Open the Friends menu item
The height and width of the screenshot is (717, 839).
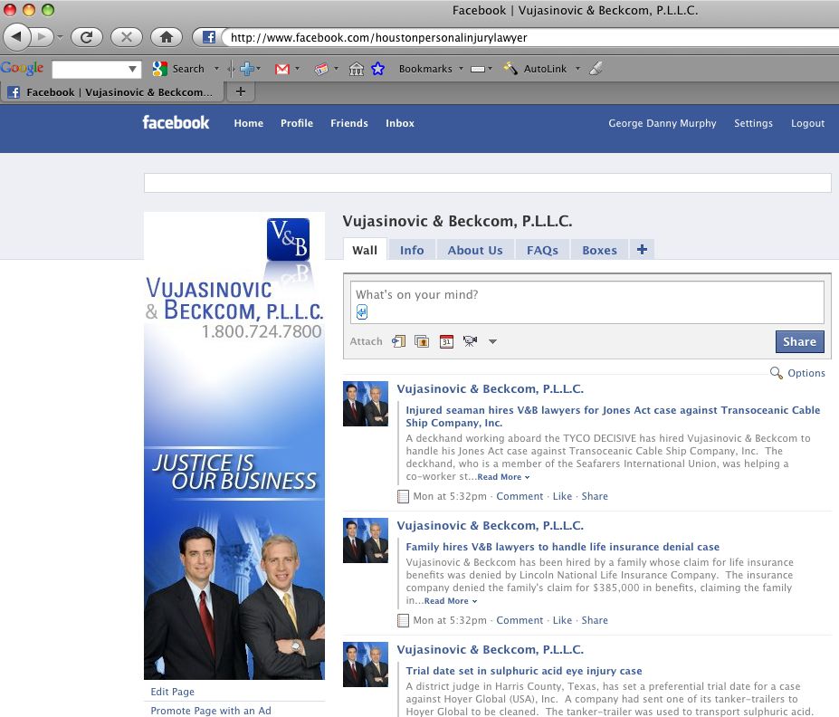pos(348,123)
